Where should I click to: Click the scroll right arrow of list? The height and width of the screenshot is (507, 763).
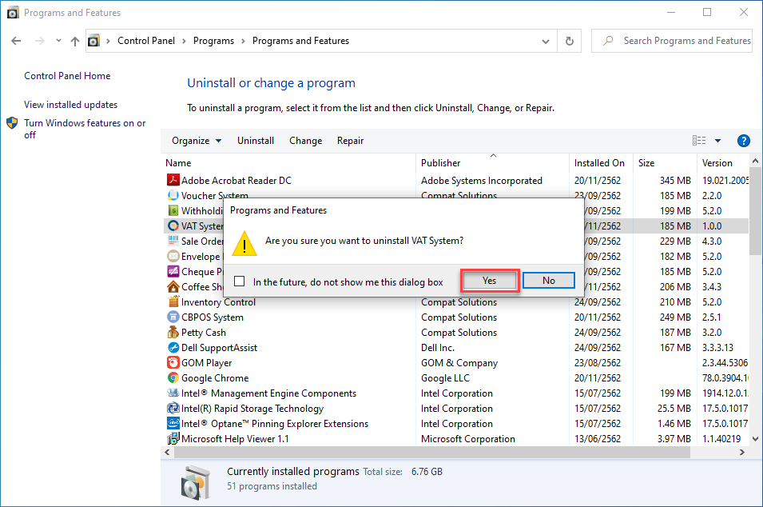point(741,453)
